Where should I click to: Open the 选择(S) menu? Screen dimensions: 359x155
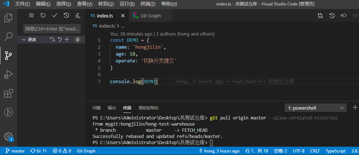[64, 4]
